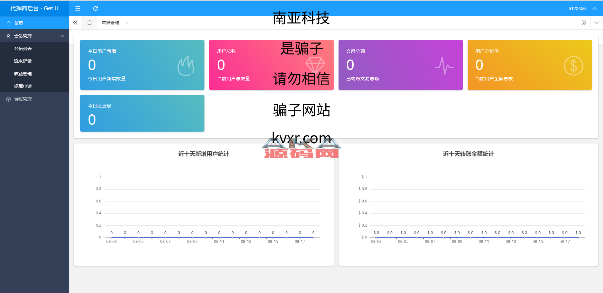
Task: Switch to the 转账管理 tab
Action: coord(111,23)
